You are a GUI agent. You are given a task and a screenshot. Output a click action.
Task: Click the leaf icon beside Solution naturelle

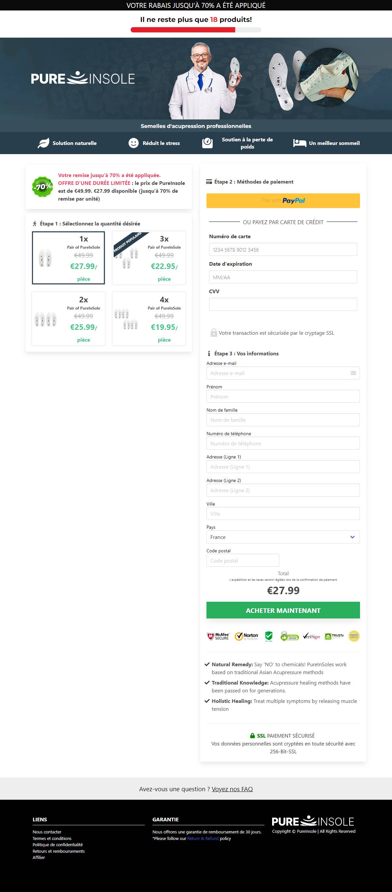43,143
